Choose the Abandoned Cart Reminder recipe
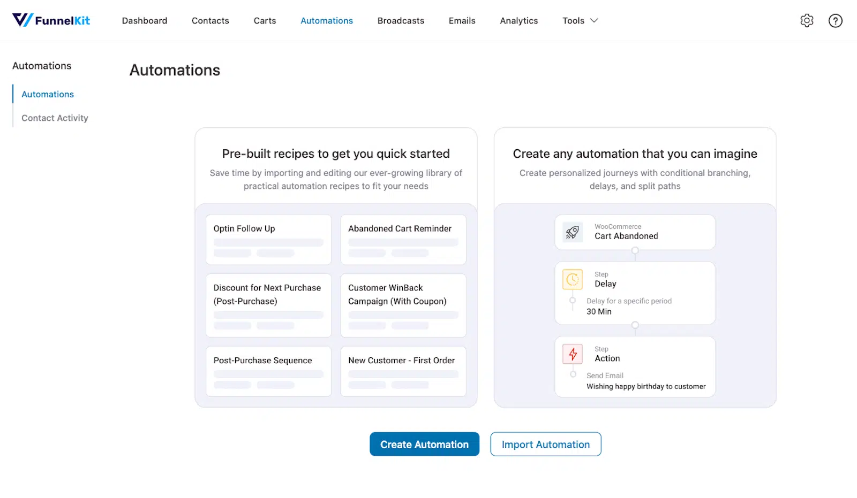 [x=403, y=240]
